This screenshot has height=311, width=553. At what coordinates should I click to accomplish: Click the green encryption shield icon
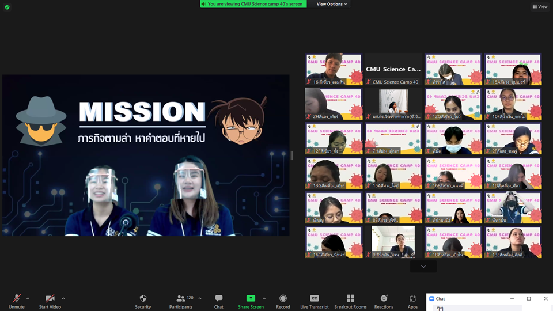7,7
